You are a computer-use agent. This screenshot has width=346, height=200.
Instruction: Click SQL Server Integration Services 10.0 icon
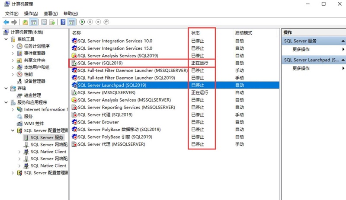[x=74, y=41]
